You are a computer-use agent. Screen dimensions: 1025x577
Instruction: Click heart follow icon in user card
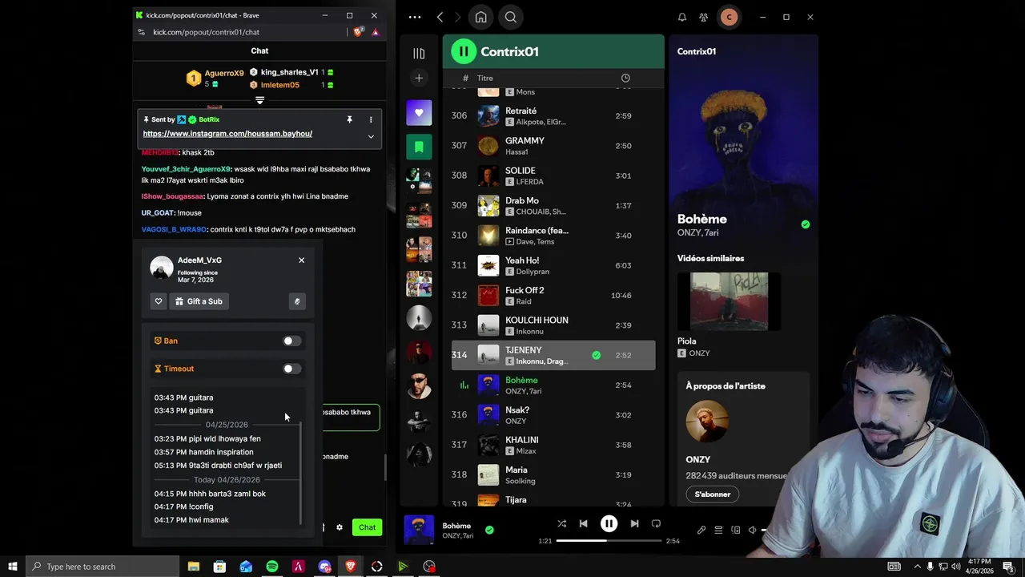(159, 301)
